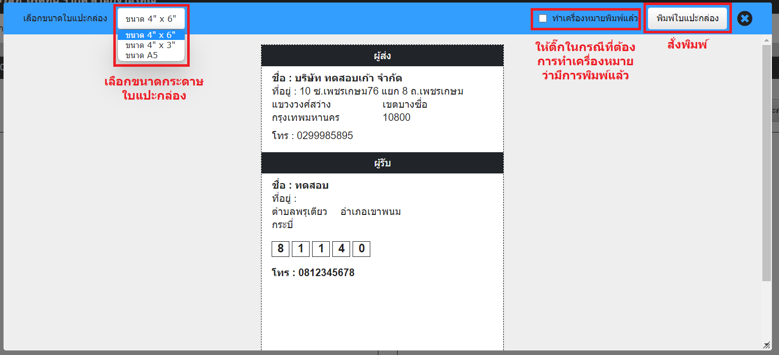
Task: Click the resize grip at the dialog corner
Action: click(767, 344)
